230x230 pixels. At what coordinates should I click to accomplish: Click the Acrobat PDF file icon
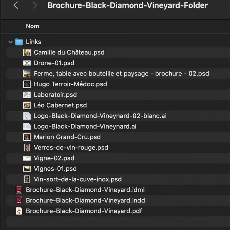(x=19, y=211)
